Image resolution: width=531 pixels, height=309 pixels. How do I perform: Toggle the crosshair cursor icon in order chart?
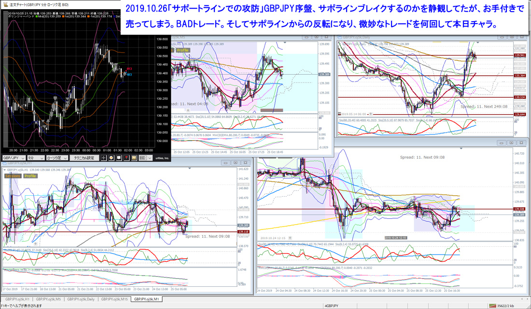click(x=104, y=158)
